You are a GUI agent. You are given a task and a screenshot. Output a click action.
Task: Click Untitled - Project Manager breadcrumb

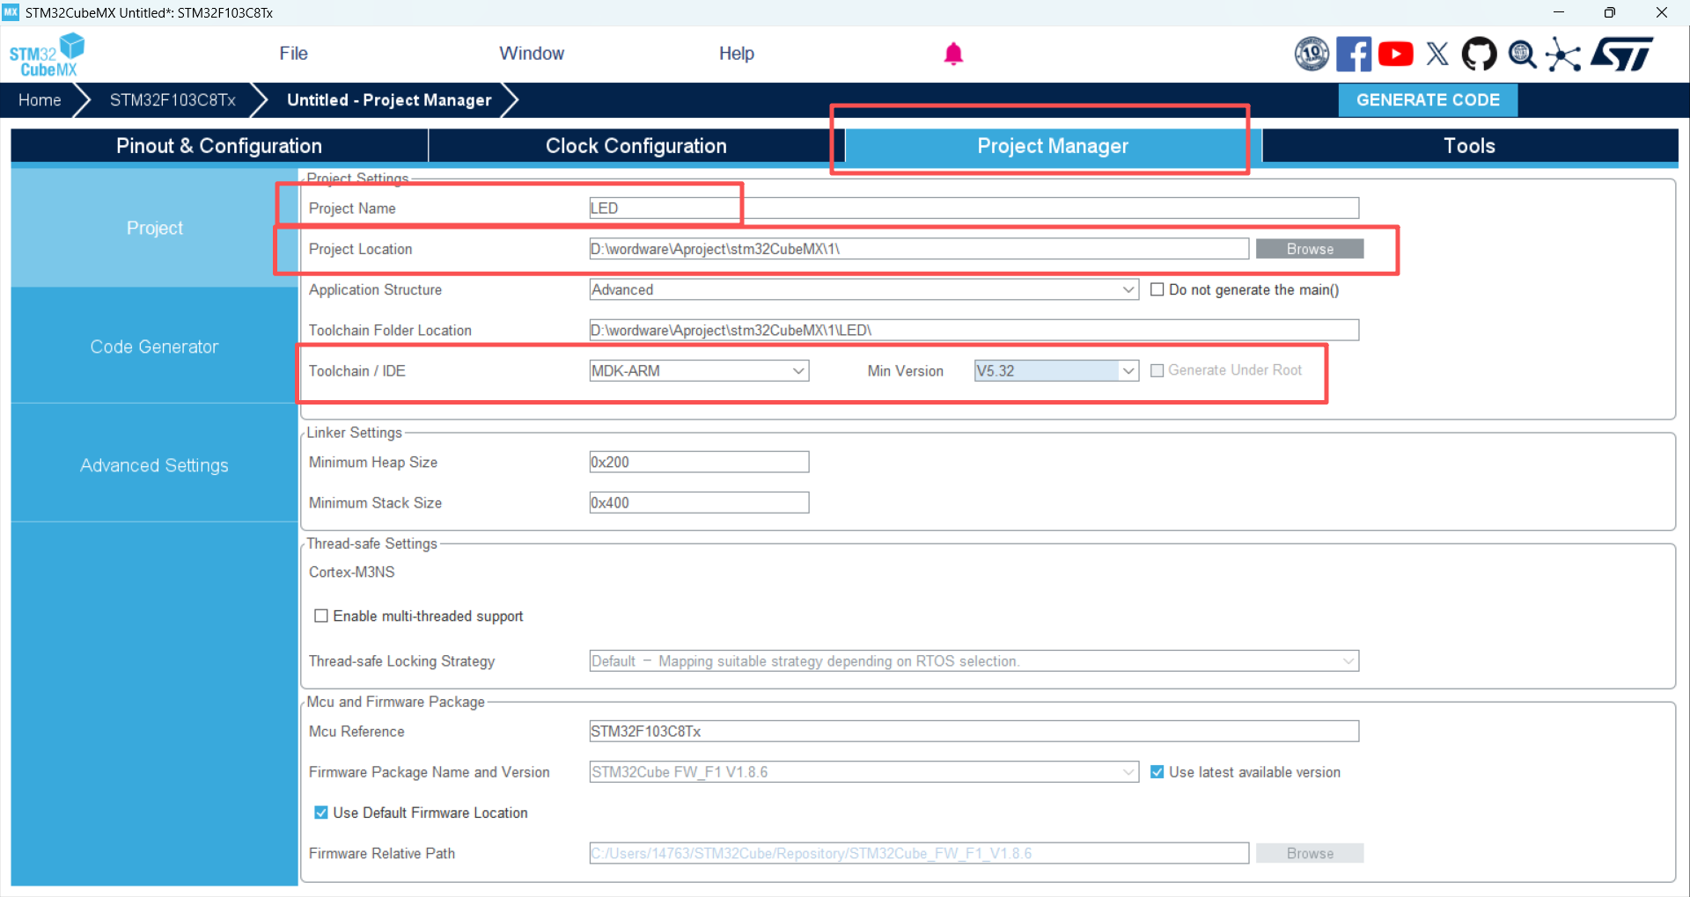(389, 100)
